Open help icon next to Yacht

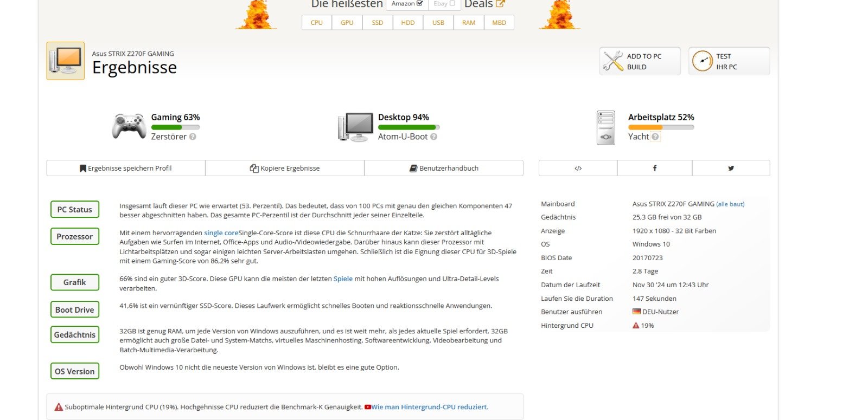[x=655, y=137]
